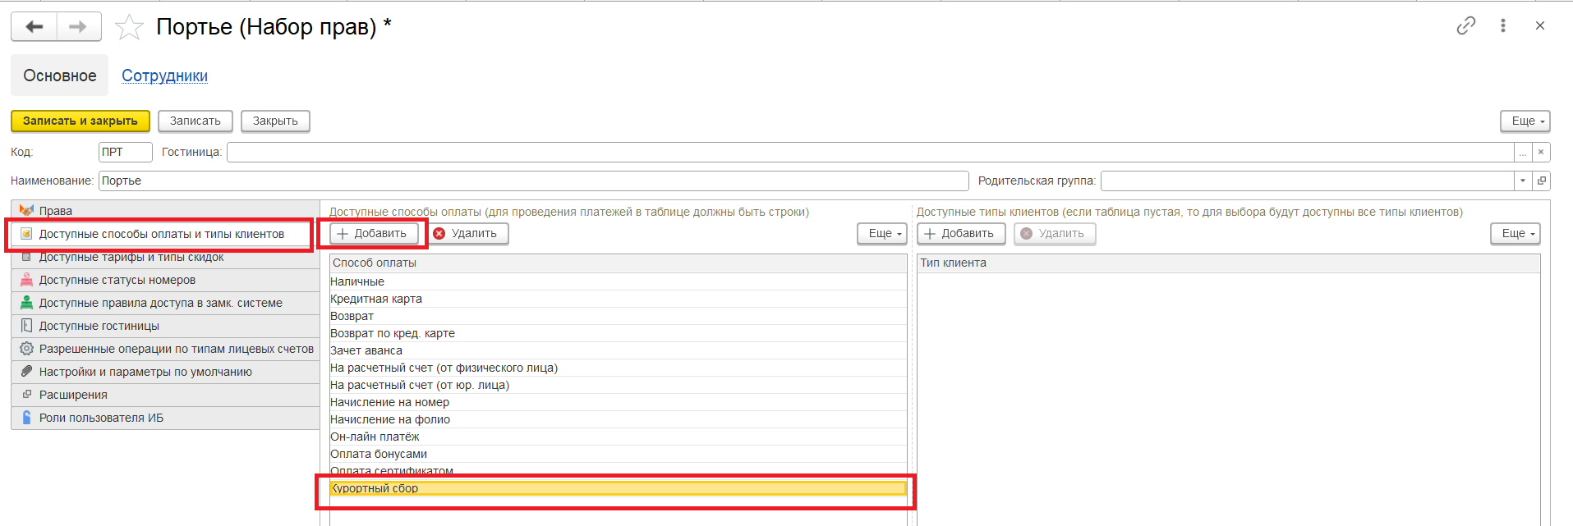Select Доступные способы оплаты и типы клиентов

(165, 234)
